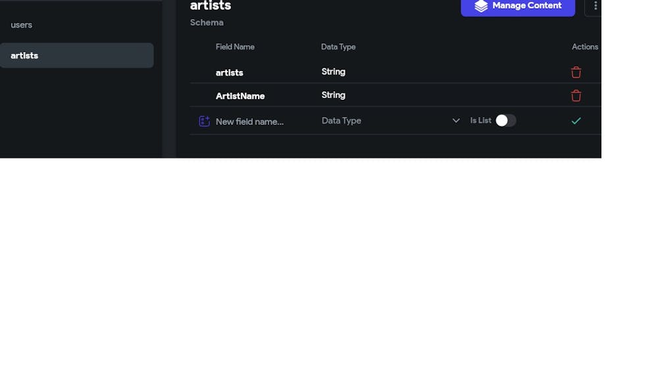Click the Actions column header
The image size is (658, 370).
pyautogui.click(x=584, y=47)
